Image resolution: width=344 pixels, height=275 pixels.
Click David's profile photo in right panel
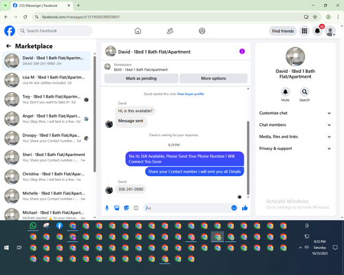click(x=295, y=56)
